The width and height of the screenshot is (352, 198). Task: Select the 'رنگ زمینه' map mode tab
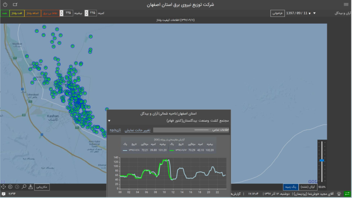[x=290, y=187]
